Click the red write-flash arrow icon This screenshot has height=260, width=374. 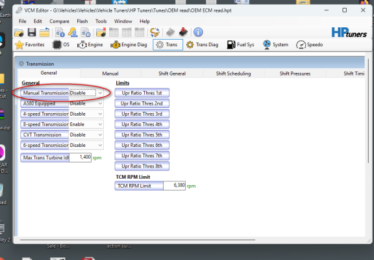click(183, 32)
